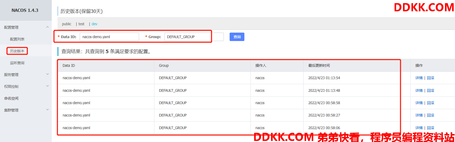Click the NACOS 1.4.3 logo header

tap(25, 10)
